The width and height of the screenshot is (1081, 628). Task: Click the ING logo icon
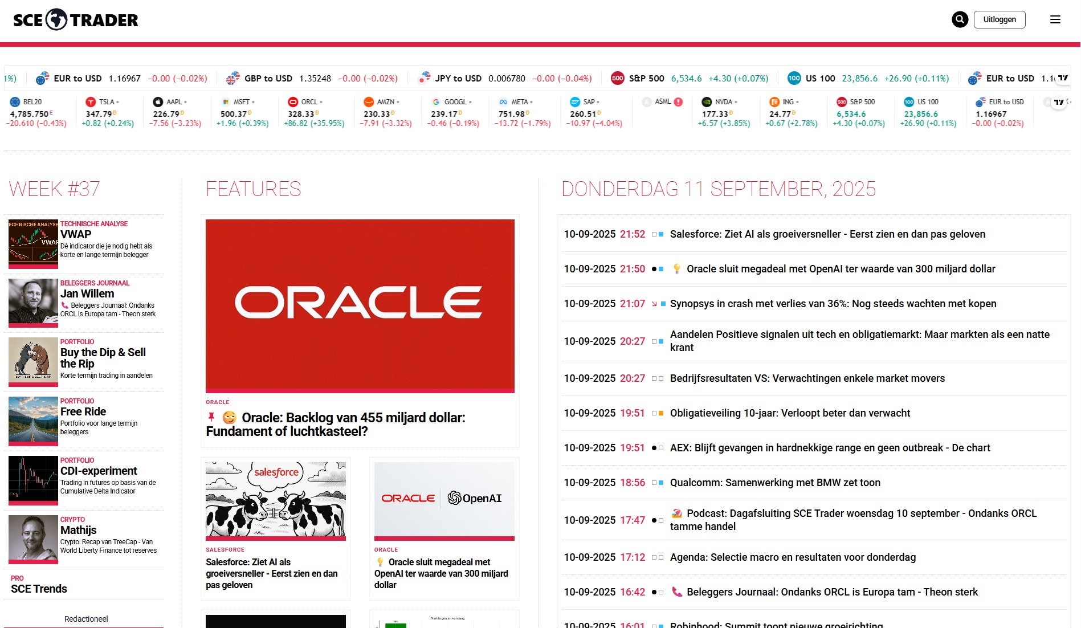tap(774, 102)
